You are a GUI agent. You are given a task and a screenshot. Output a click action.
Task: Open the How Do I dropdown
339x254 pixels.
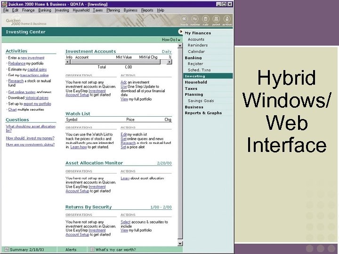(171, 40)
